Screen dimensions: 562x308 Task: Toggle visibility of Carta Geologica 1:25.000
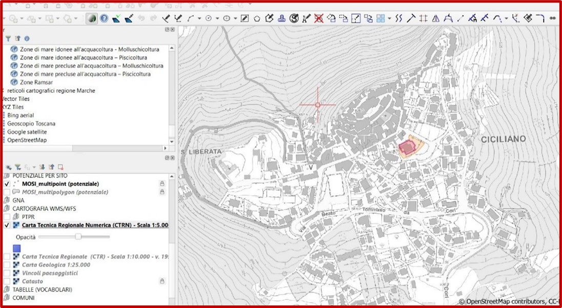[7, 265]
